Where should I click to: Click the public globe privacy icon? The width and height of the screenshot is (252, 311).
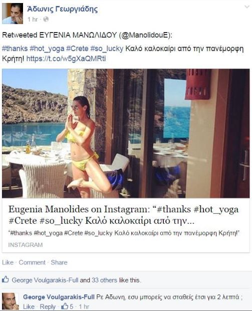coord(46,19)
